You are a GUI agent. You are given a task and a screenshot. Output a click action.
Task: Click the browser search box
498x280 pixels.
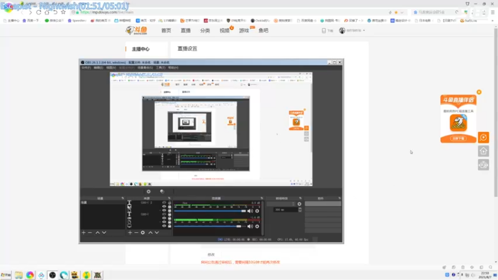click(x=435, y=12)
